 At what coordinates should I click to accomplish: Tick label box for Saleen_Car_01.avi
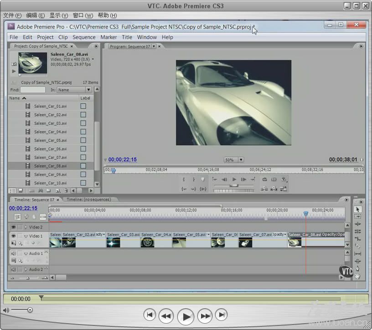tap(83, 106)
